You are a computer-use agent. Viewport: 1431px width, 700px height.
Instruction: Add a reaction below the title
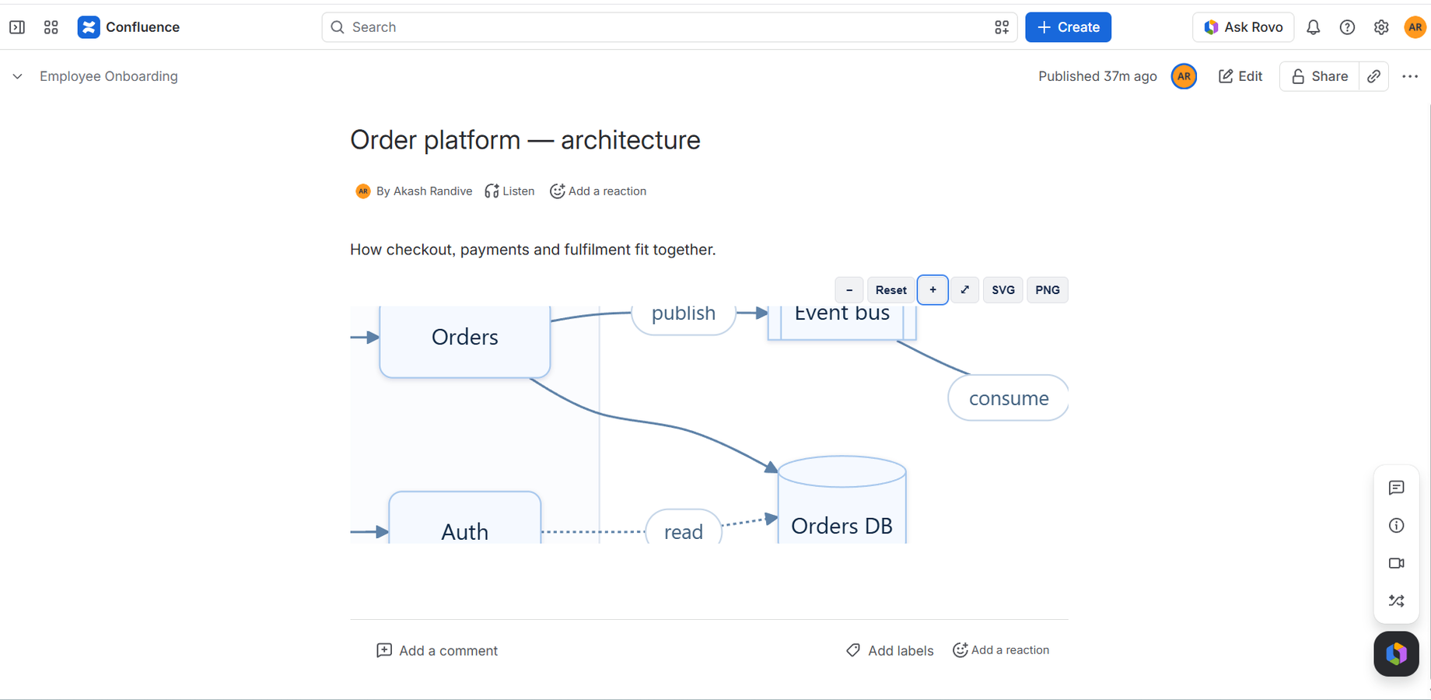598,191
